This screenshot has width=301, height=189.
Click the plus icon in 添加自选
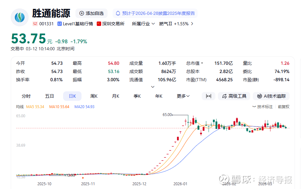tap(82, 13)
